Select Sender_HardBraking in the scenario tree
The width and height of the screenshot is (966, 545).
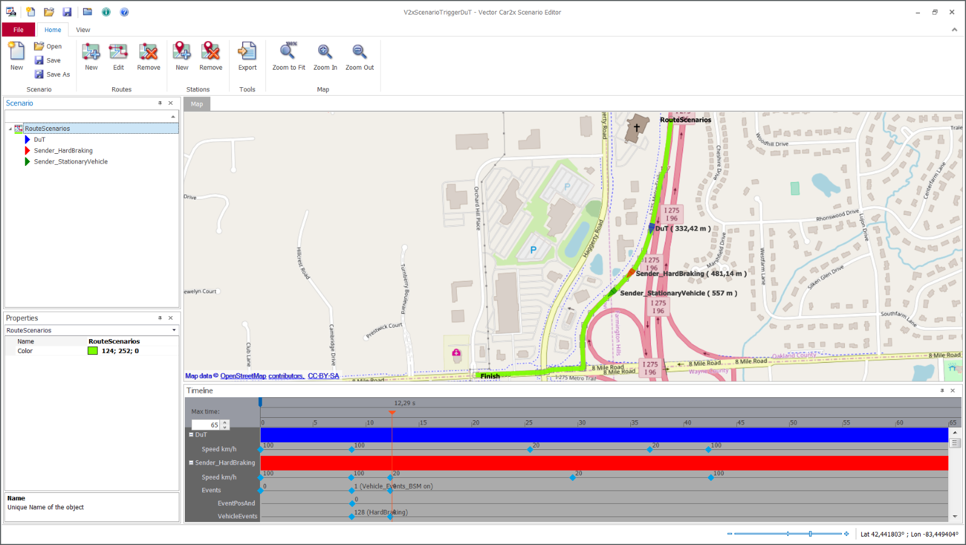63,150
